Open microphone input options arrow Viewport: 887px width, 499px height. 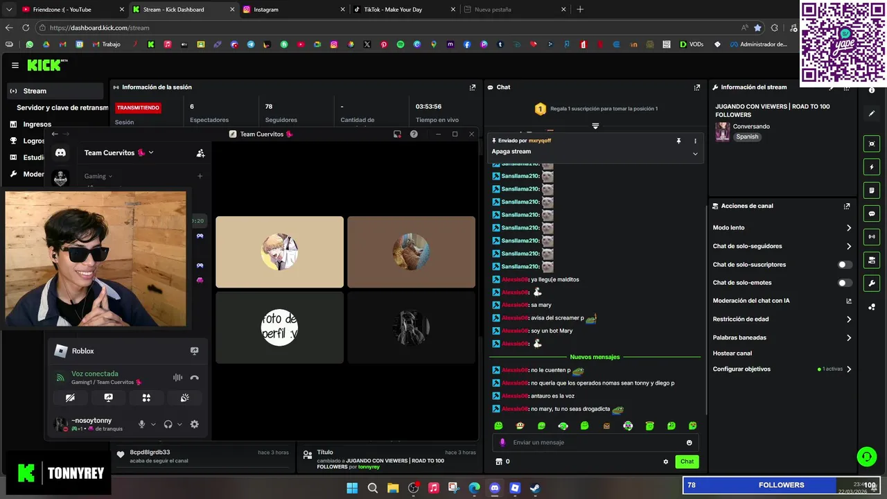tap(153, 424)
